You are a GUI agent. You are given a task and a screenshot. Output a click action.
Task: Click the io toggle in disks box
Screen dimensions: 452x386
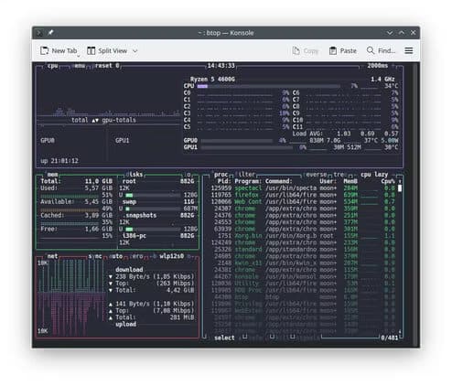coord(188,175)
